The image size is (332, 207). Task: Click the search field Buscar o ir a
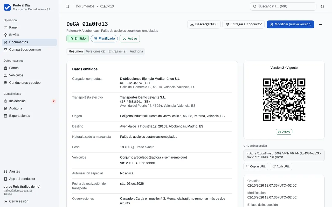283,6
